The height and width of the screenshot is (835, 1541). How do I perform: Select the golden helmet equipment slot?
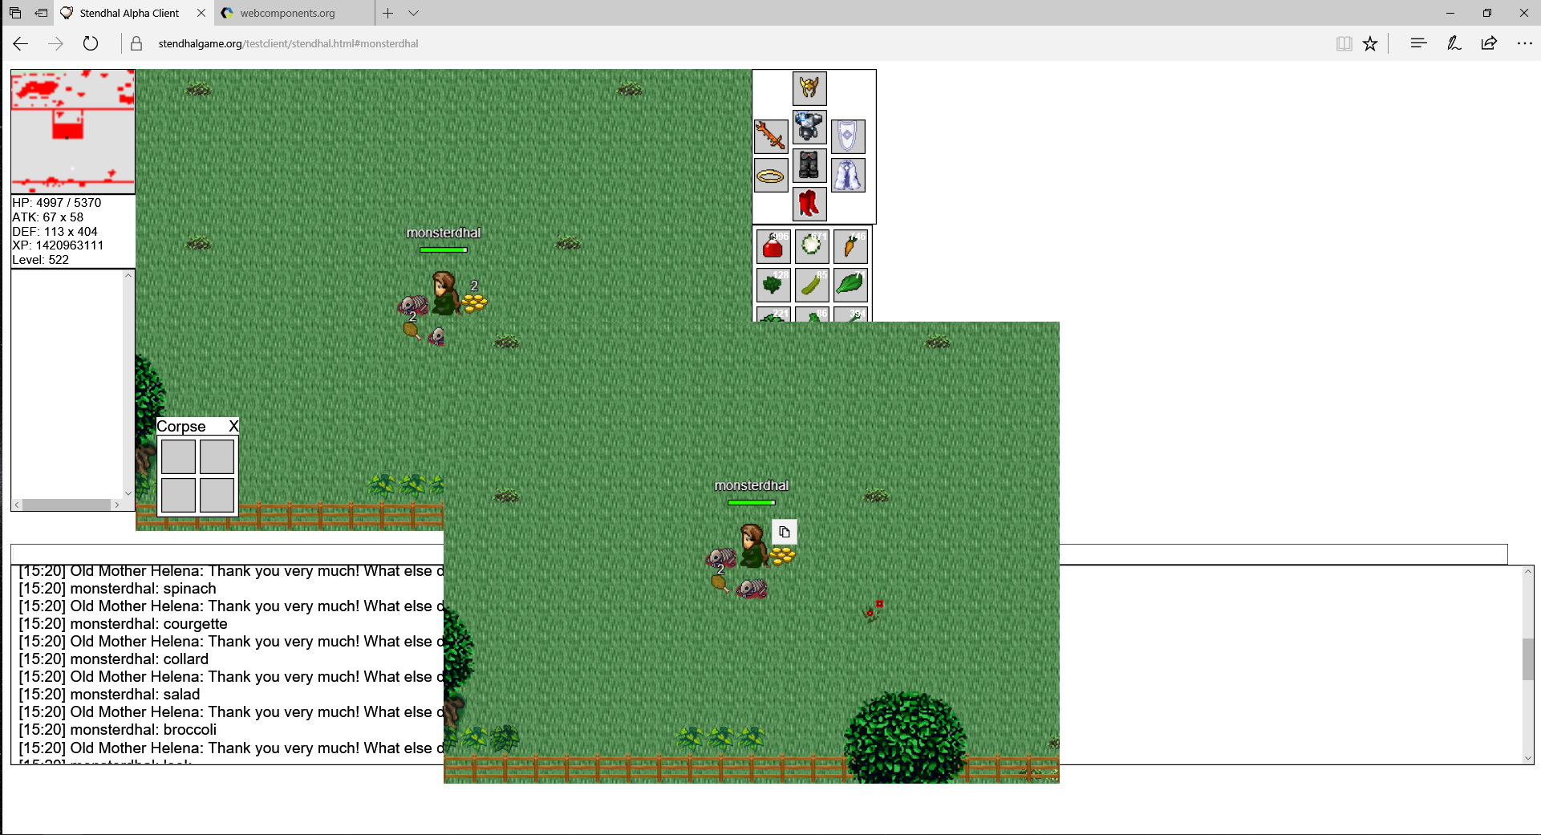pyautogui.click(x=809, y=89)
